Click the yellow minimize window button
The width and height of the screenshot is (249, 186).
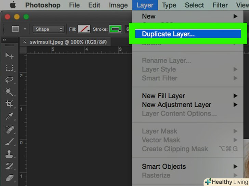(x=17, y=17)
